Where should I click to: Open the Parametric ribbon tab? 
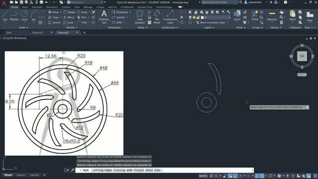tap(52, 7)
